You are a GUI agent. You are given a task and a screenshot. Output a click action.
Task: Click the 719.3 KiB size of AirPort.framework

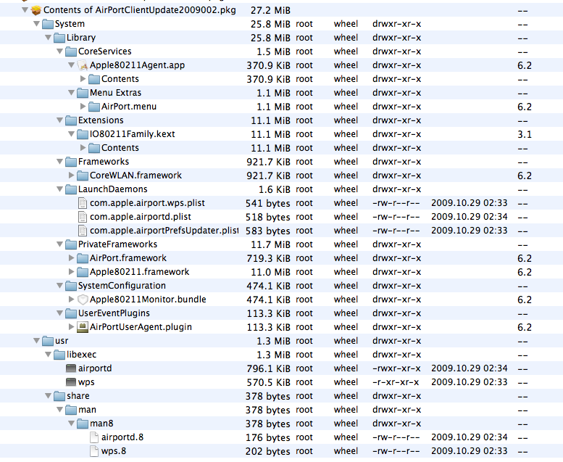pos(269,258)
